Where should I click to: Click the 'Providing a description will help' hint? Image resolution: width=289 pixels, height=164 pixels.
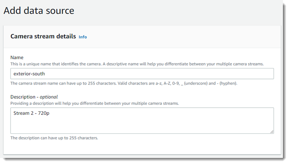(95, 103)
